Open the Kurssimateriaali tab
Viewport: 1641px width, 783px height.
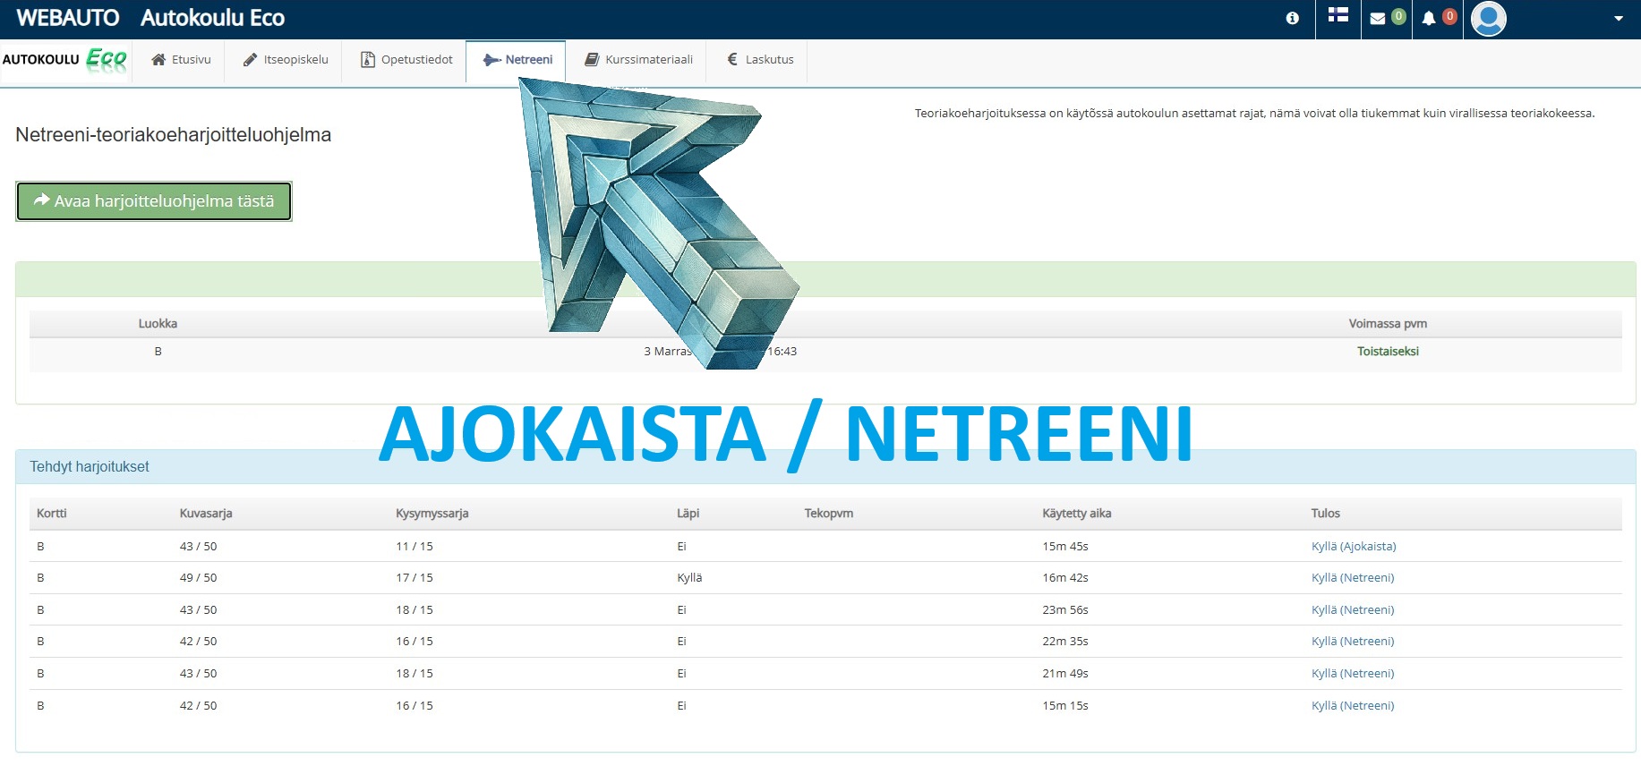(x=638, y=60)
